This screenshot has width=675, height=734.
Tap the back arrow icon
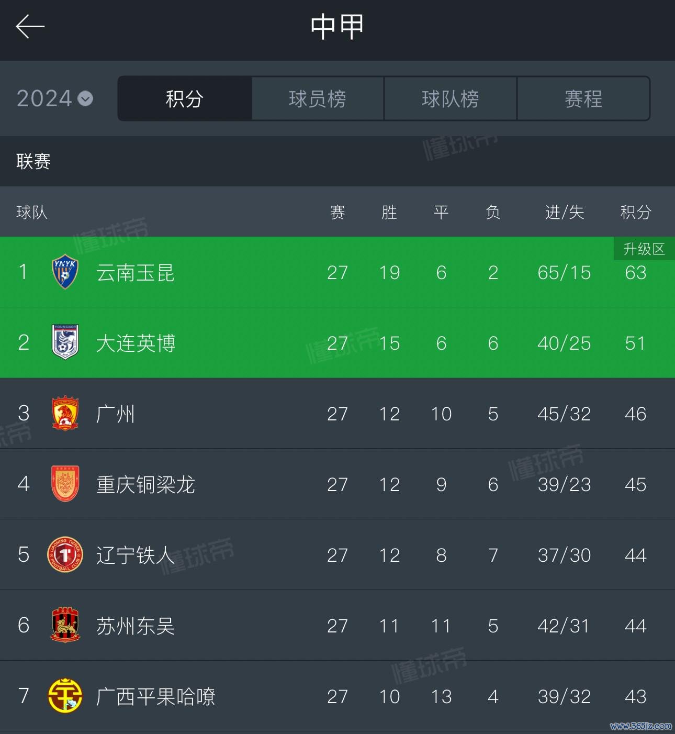pos(30,27)
